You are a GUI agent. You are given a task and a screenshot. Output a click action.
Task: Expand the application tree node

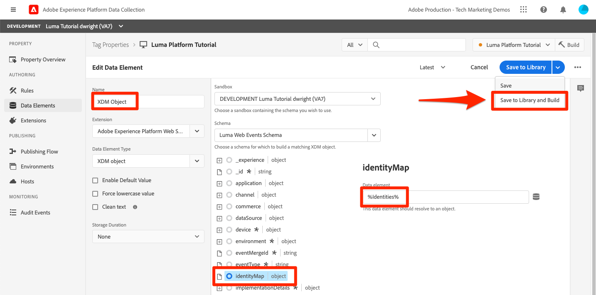coord(219,183)
